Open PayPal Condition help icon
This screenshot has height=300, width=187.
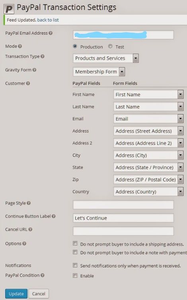pos(43,275)
